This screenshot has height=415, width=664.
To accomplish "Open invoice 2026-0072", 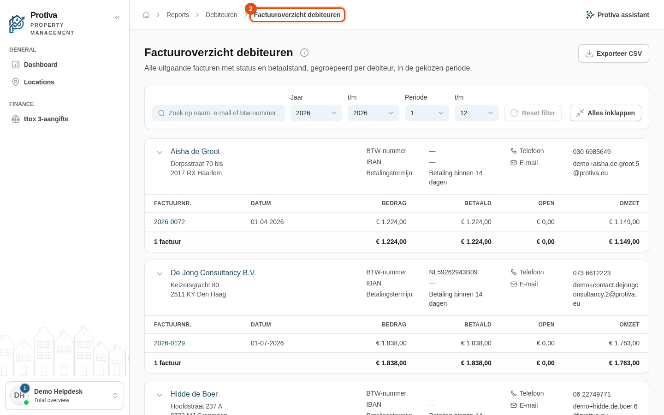I will click(x=169, y=222).
